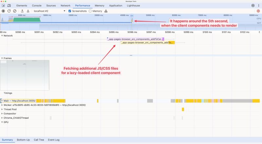Open the Sources tab
This screenshot has height=144, width=262.
coord(51,6)
